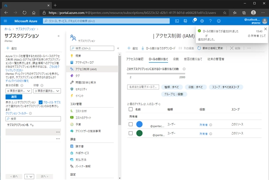Select the blue avatar user row checkbox

pos(130,124)
